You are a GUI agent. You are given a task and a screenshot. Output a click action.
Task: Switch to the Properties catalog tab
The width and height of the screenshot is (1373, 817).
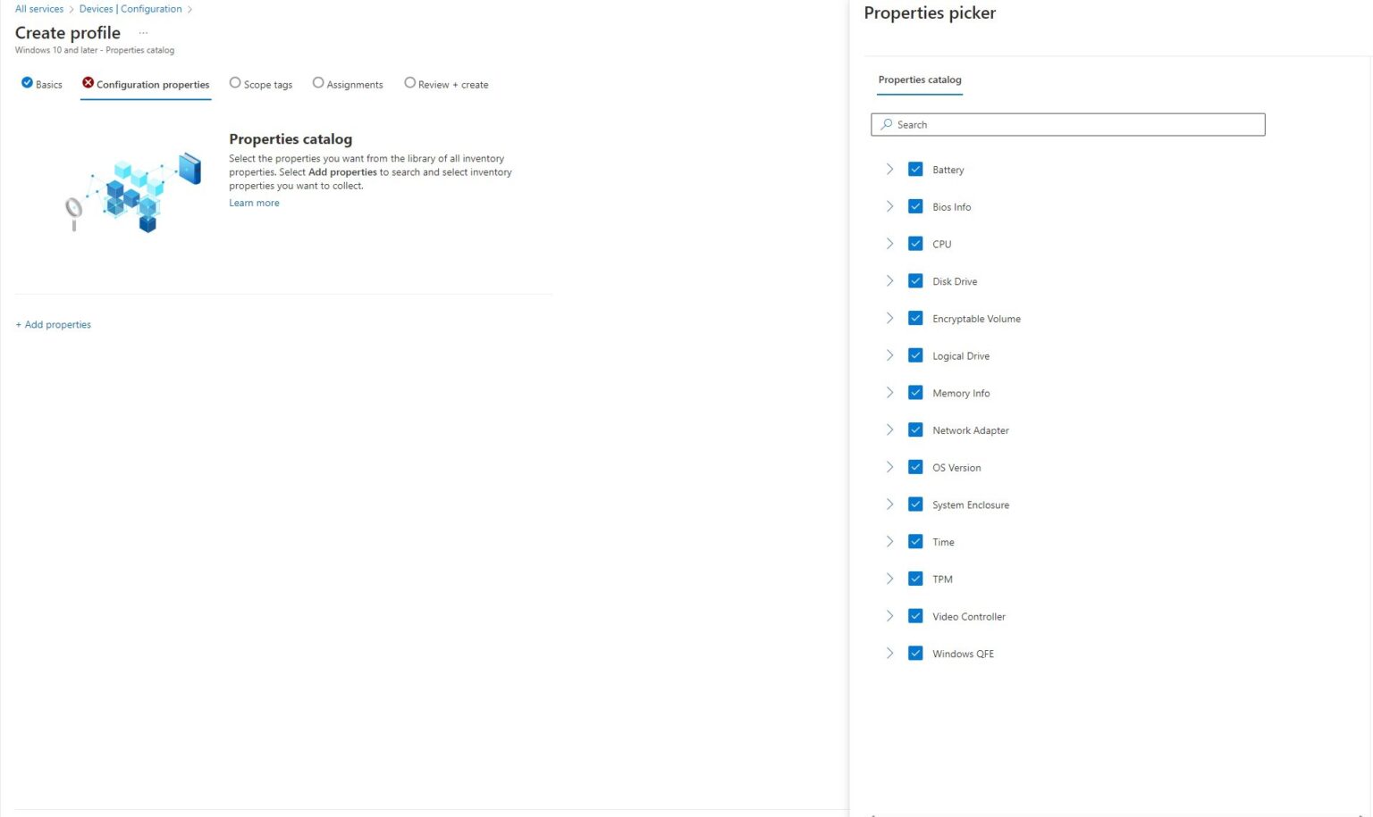pyautogui.click(x=919, y=80)
